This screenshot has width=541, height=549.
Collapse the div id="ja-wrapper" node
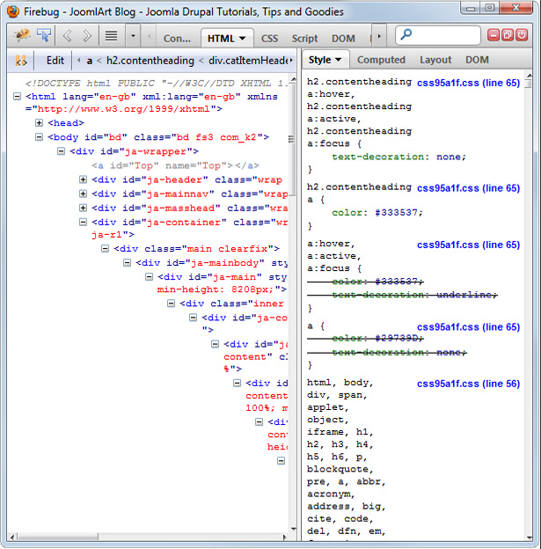(x=62, y=151)
